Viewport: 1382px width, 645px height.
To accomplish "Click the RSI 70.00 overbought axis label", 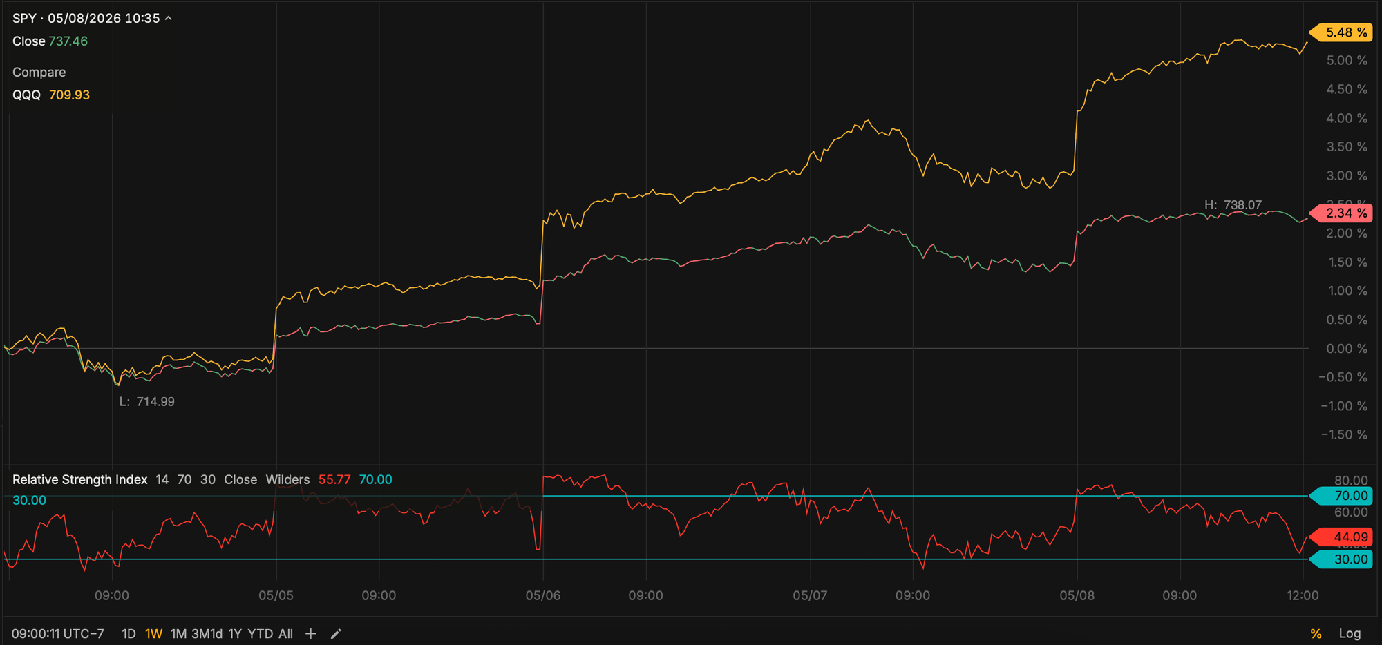I will (1341, 496).
